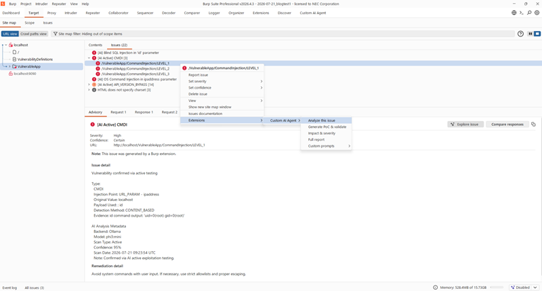This screenshot has width=542, height=291.
Task: Open the Proxy tab
Action: 51,13
